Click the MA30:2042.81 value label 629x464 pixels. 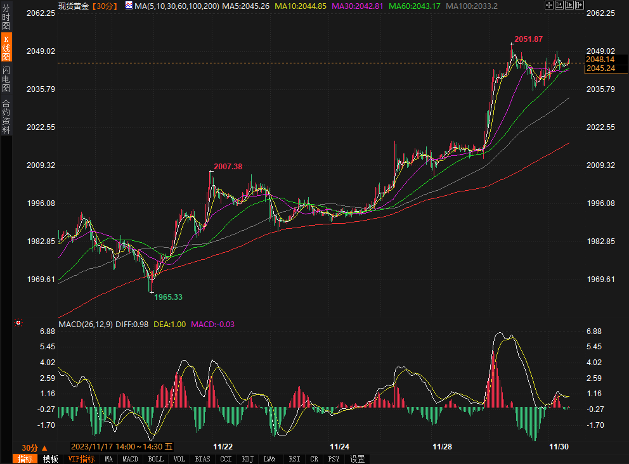click(x=358, y=6)
